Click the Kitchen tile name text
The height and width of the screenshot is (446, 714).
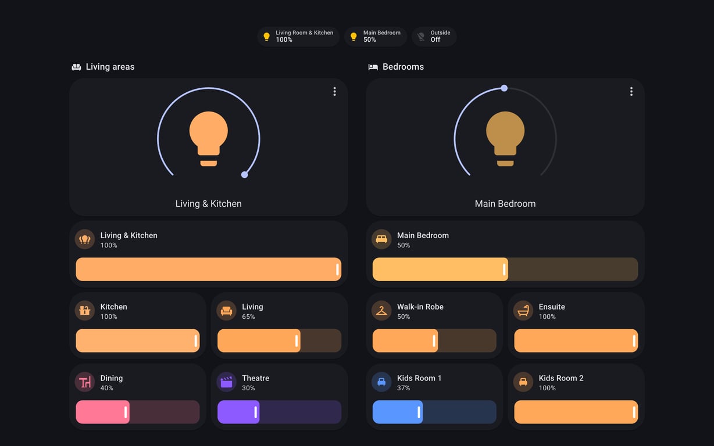point(114,307)
